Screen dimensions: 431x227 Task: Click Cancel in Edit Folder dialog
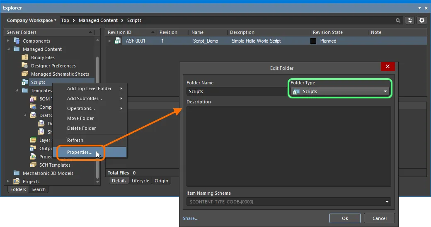coord(379,218)
